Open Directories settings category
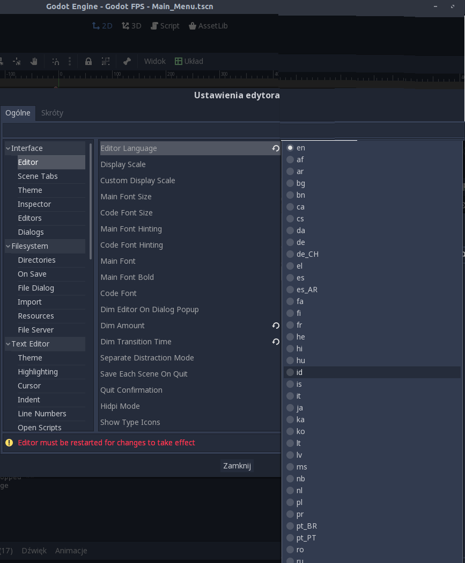465x563 pixels. (51, 261)
